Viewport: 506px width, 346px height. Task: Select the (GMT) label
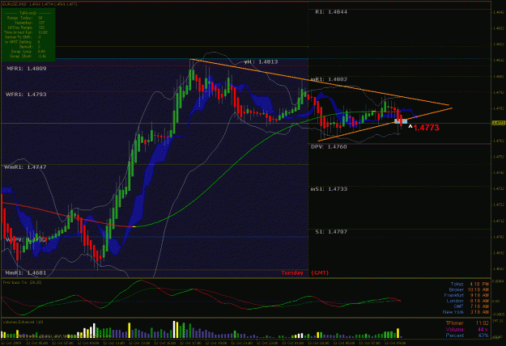pos(320,273)
